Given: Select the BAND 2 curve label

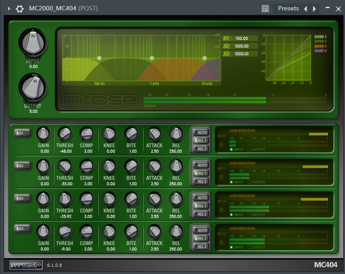Looking at the screenshot, I should click(x=321, y=41).
